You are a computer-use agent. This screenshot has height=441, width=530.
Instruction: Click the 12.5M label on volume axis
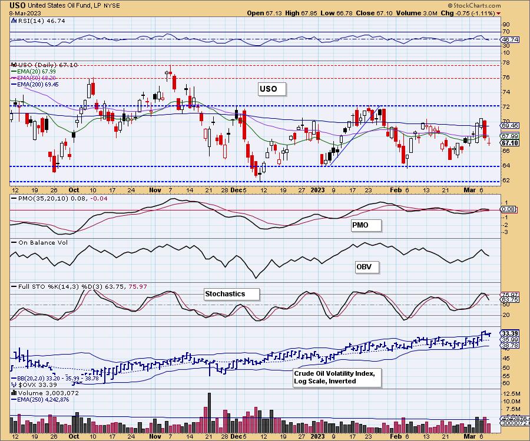pyautogui.click(x=511, y=394)
